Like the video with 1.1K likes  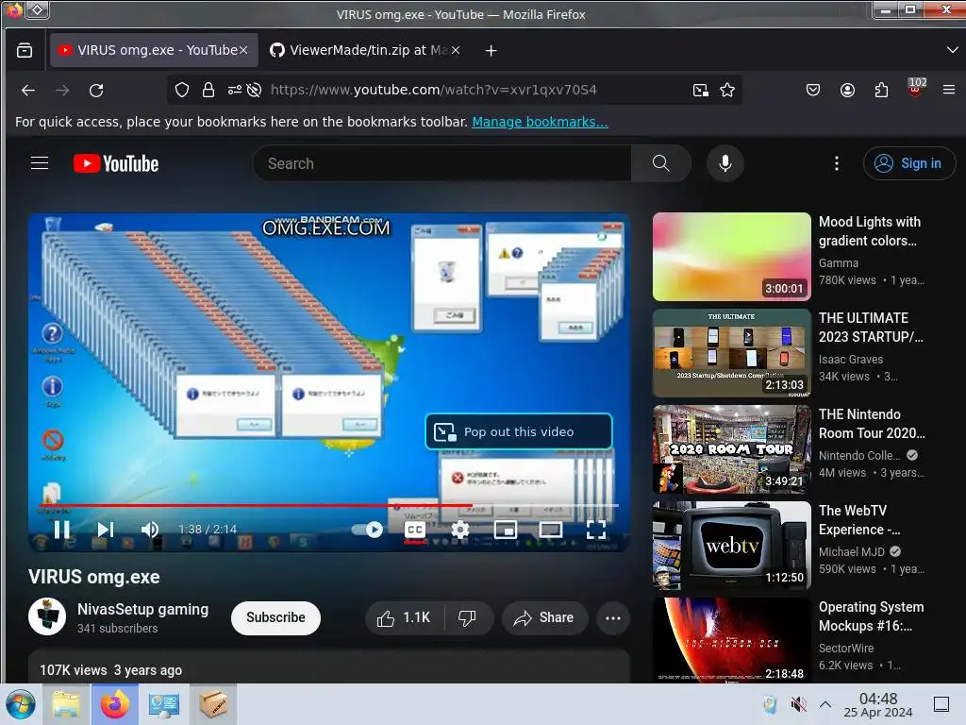point(404,617)
